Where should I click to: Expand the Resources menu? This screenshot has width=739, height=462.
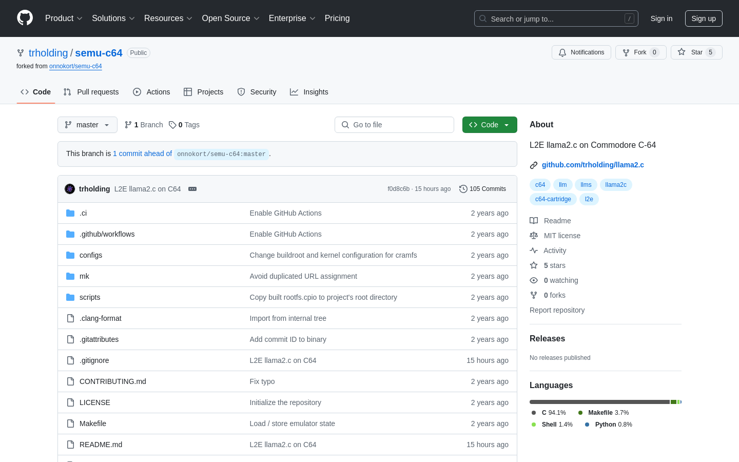coord(168,18)
